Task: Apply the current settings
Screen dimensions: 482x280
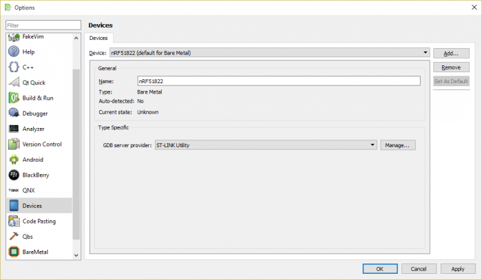Action: (458, 268)
